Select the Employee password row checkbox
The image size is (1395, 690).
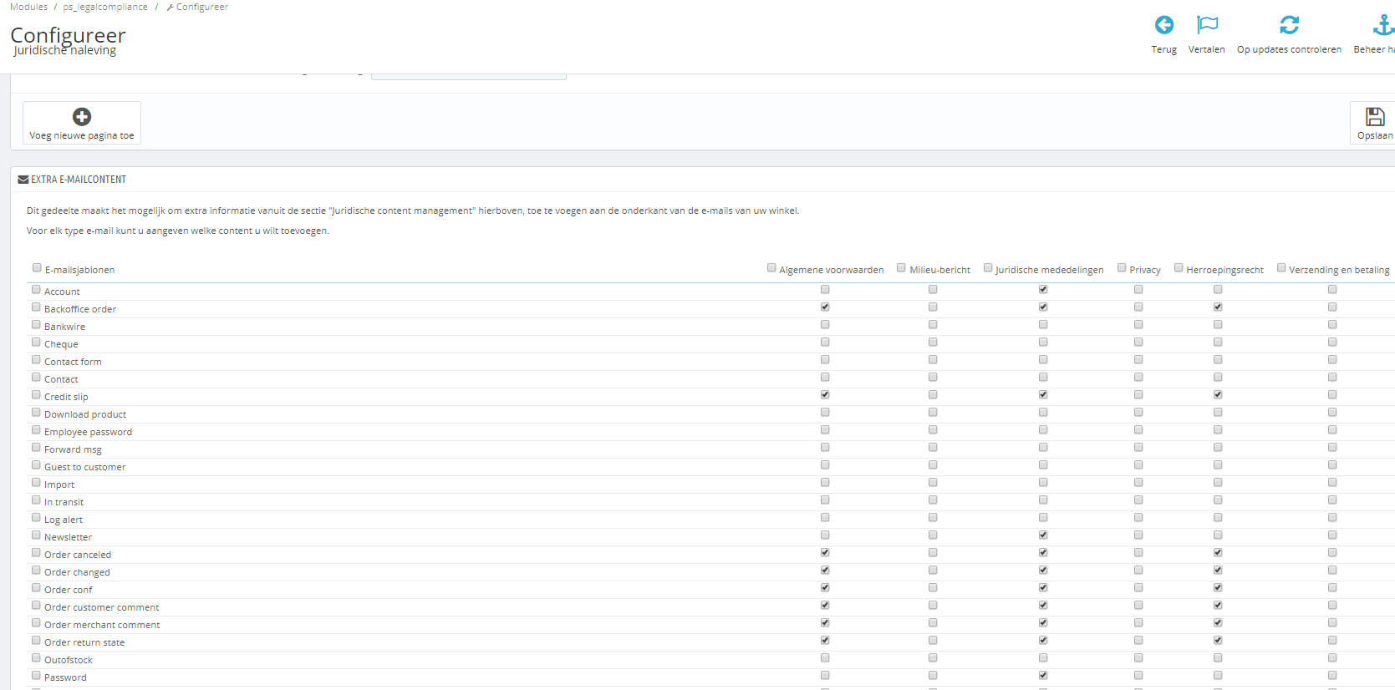pyautogui.click(x=36, y=430)
